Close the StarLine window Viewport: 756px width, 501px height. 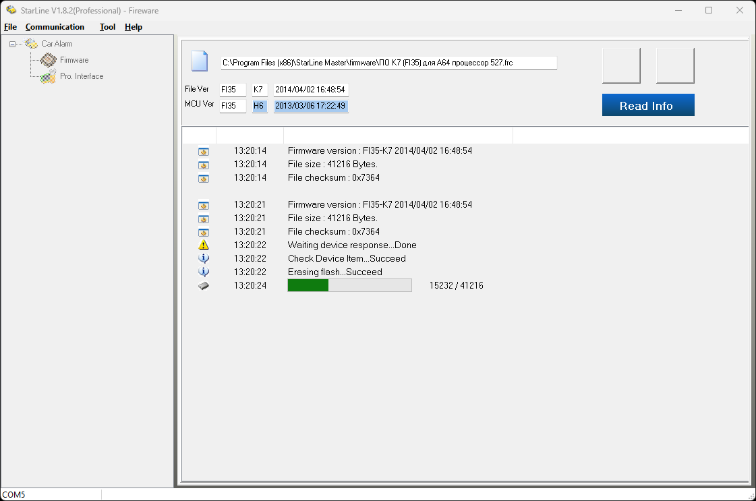[740, 10]
